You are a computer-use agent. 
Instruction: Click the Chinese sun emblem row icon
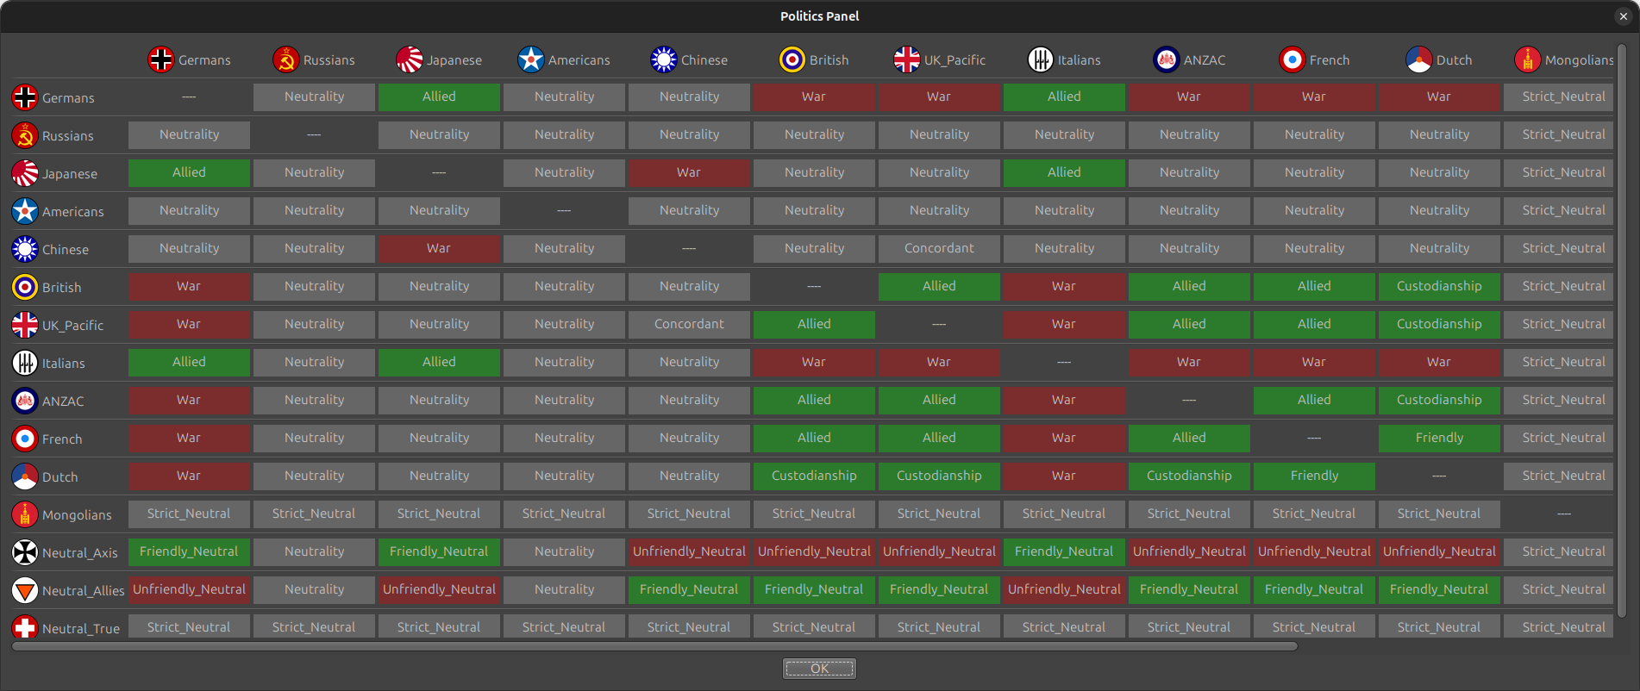25,249
